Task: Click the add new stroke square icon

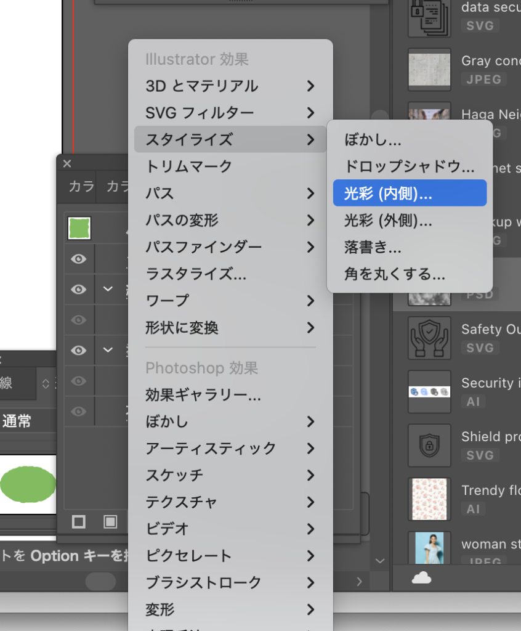Action: coord(79,522)
